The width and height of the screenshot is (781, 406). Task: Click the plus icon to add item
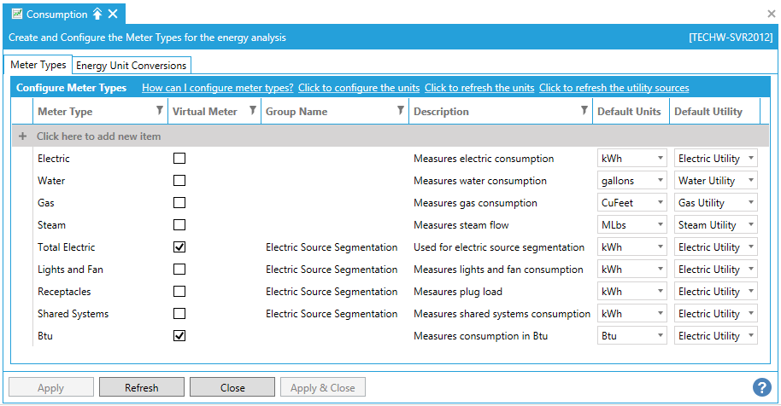coord(23,136)
